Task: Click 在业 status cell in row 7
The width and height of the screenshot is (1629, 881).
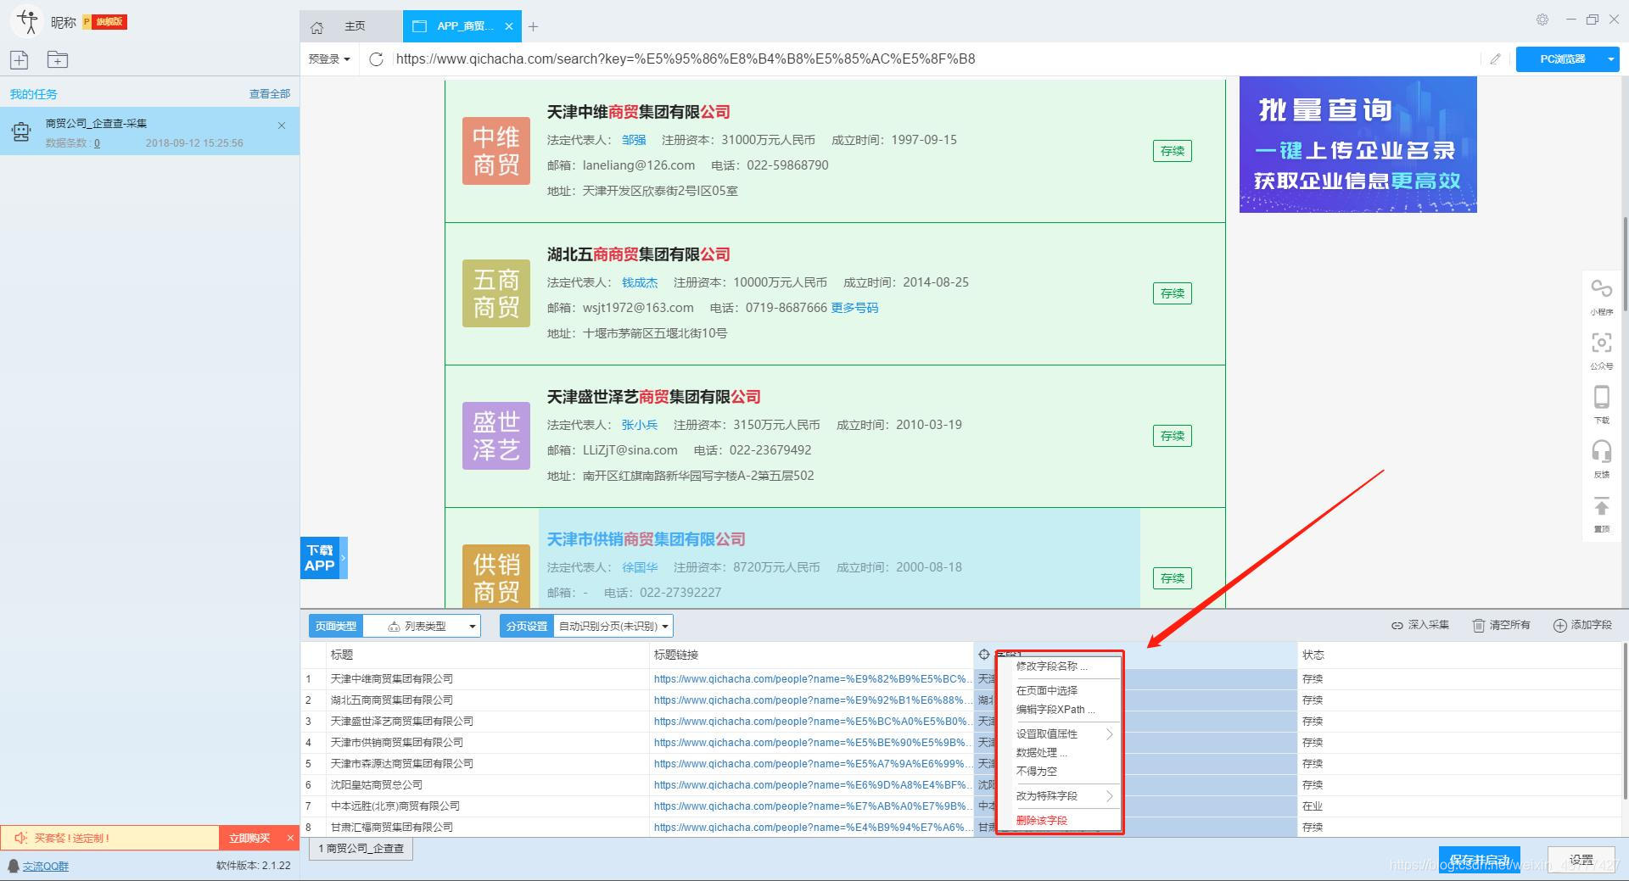Action: [x=1459, y=806]
